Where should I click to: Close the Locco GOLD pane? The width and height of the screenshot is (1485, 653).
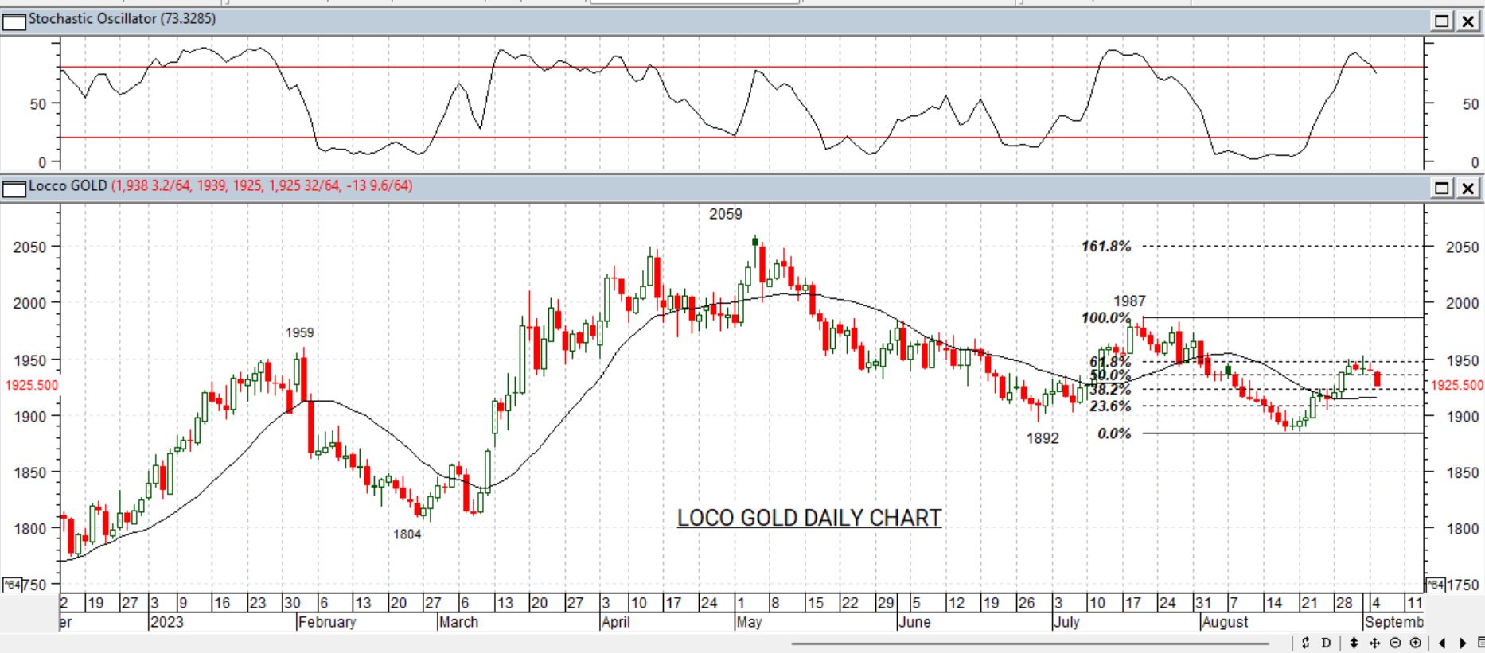pos(1468,188)
